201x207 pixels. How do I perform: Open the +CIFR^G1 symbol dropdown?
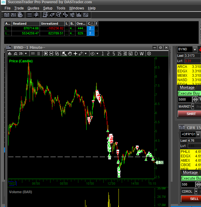198,134
